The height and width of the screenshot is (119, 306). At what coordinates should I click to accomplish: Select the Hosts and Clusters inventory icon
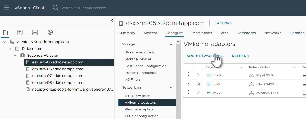(5, 33)
